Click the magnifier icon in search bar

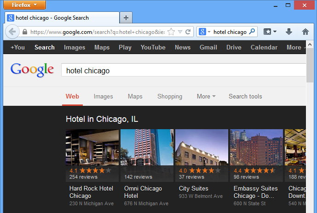pyautogui.click(x=252, y=32)
